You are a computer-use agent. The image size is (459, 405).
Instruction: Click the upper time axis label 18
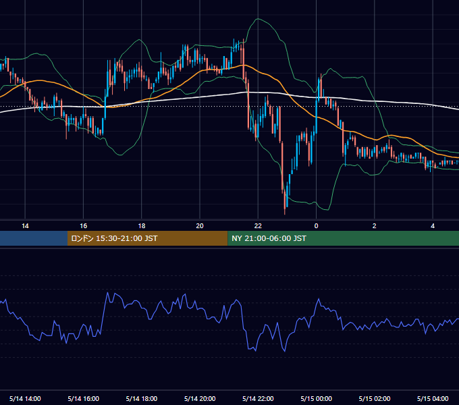[x=142, y=226]
